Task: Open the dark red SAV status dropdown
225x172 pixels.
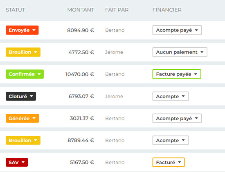Action: click(x=17, y=162)
